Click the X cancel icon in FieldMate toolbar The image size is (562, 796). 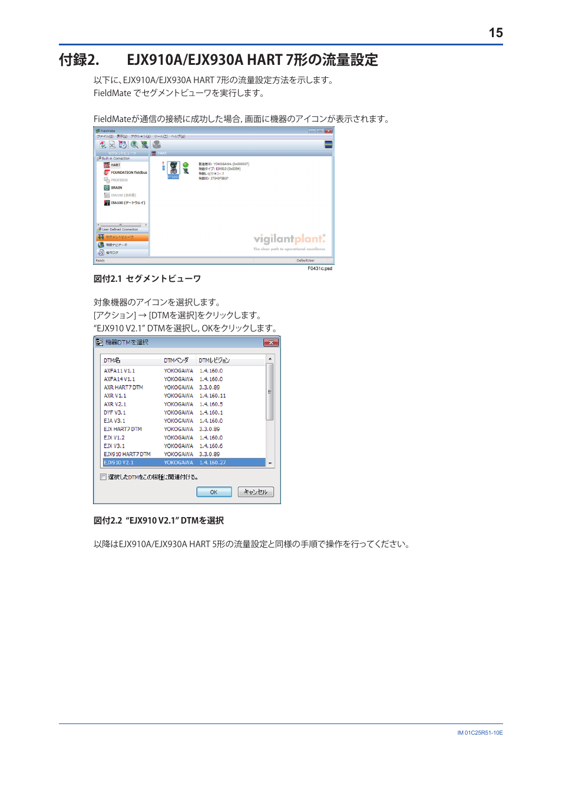112,144
